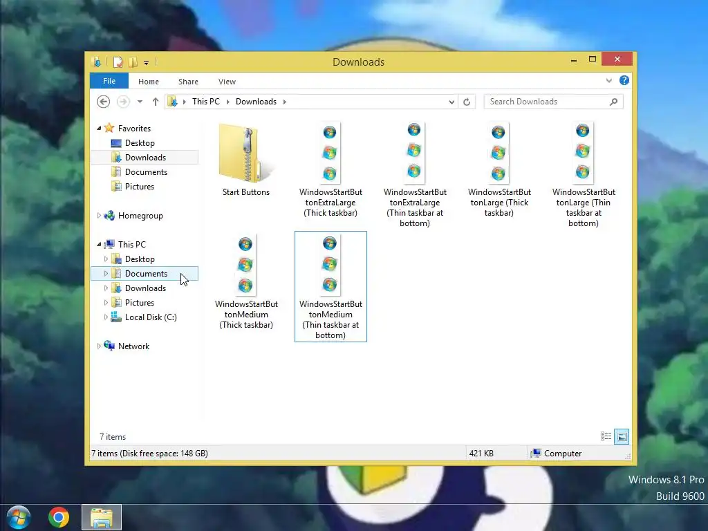Switch to the Share ribbon tab
This screenshot has height=531, width=708.
[x=188, y=82]
